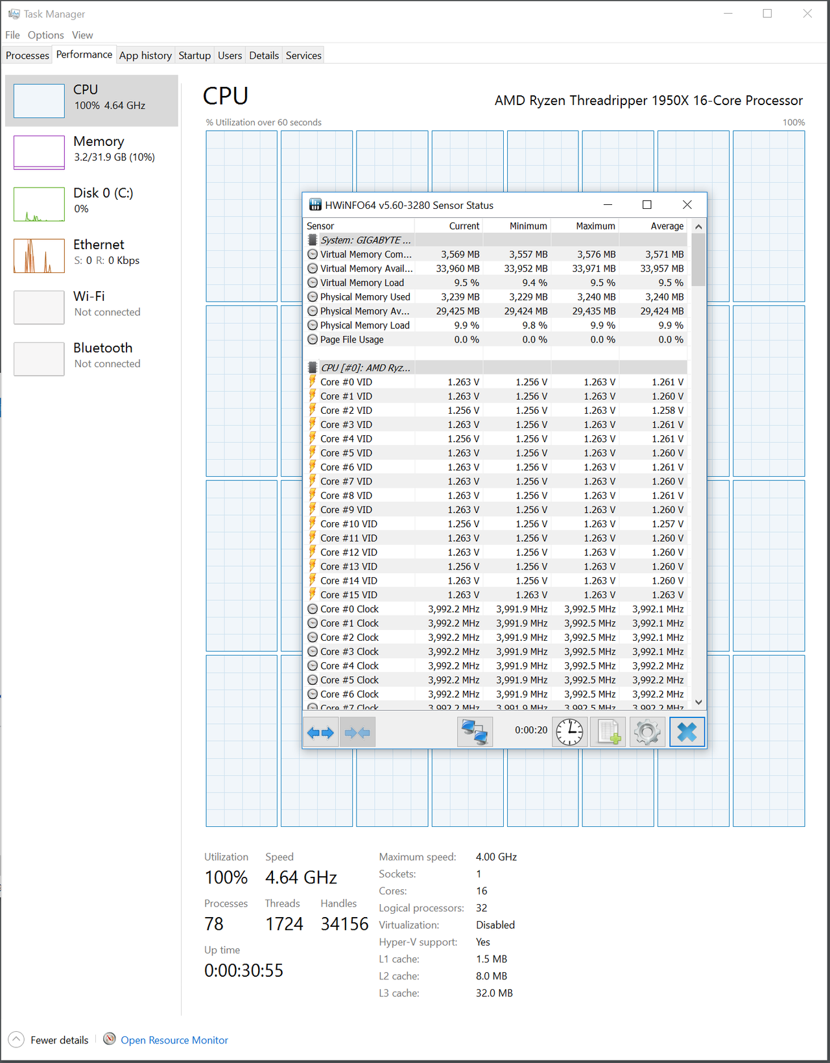
Task: Switch to the Processes tab
Action: (x=27, y=56)
